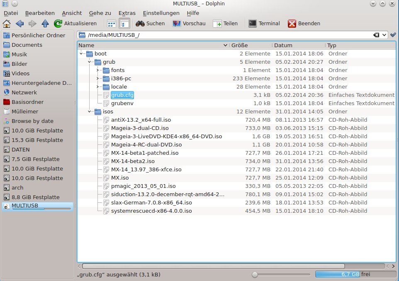
Task: Open Browse by date place
Action: tap(38, 121)
